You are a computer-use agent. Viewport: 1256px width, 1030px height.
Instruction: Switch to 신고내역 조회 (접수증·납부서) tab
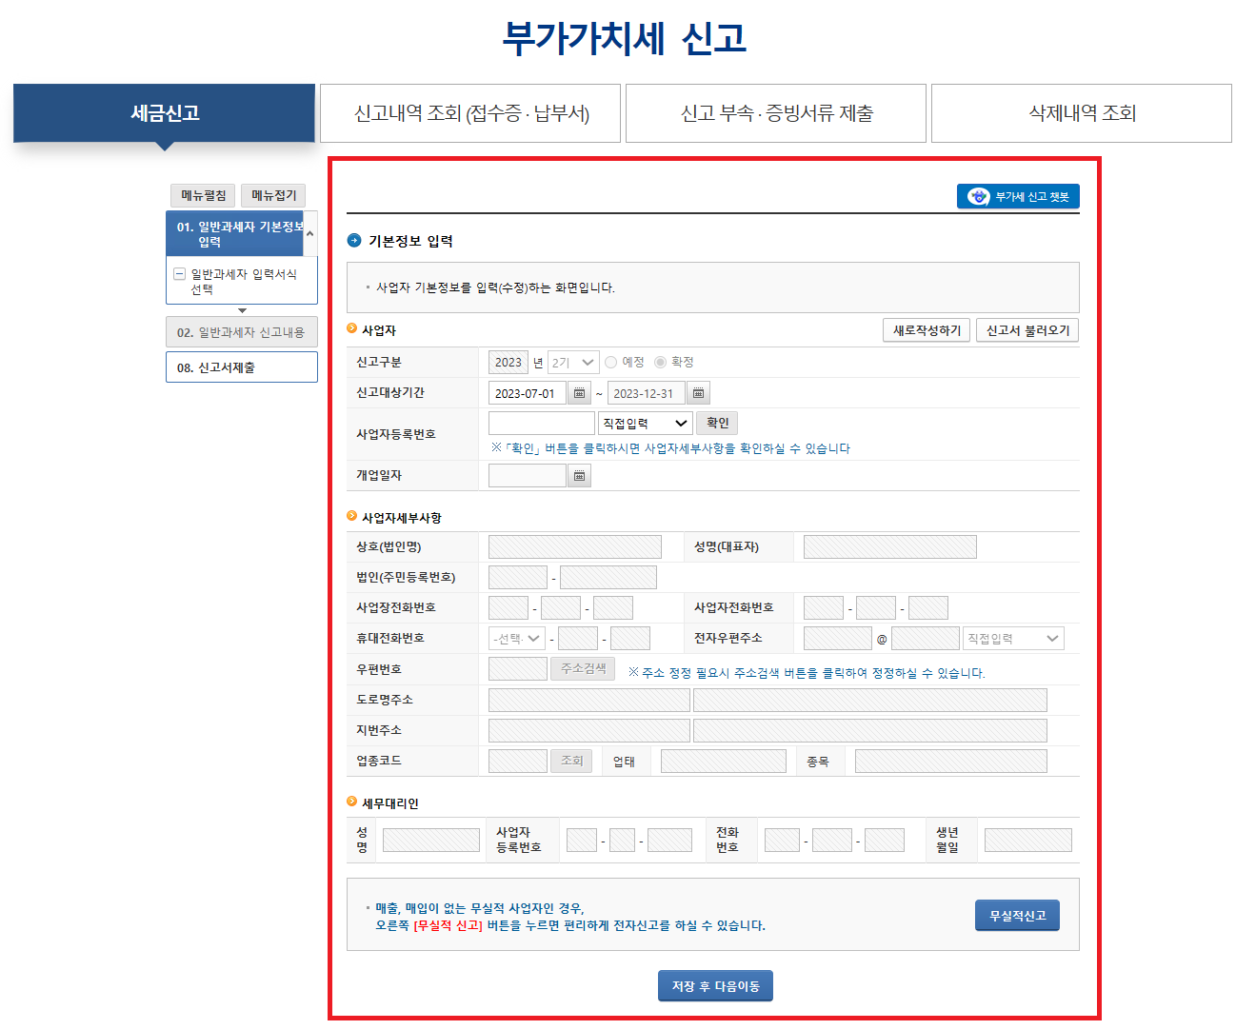click(x=470, y=112)
